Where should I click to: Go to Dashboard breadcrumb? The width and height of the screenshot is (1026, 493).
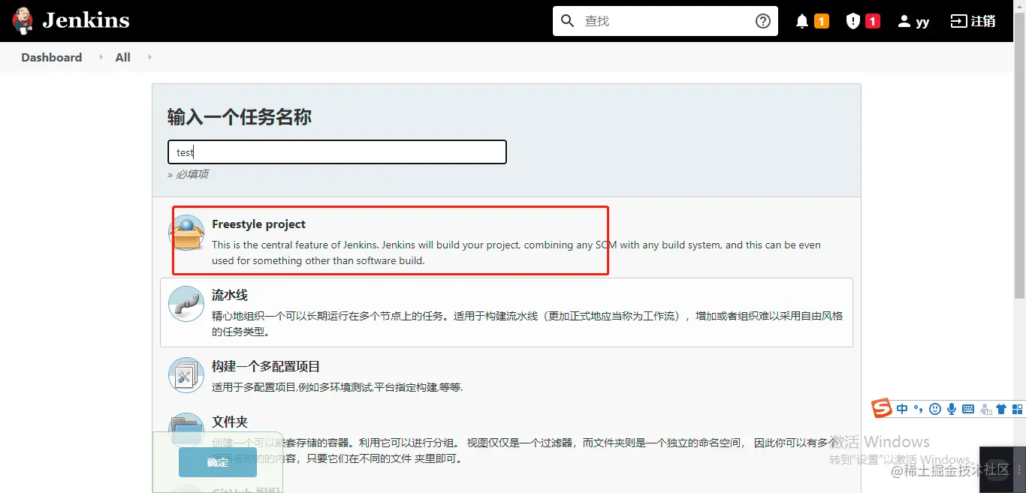tap(51, 57)
